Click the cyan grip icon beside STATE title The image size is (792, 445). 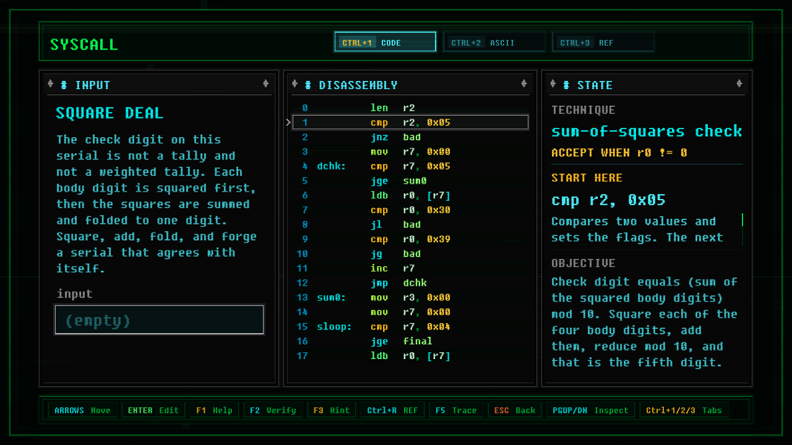pyautogui.click(x=566, y=85)
